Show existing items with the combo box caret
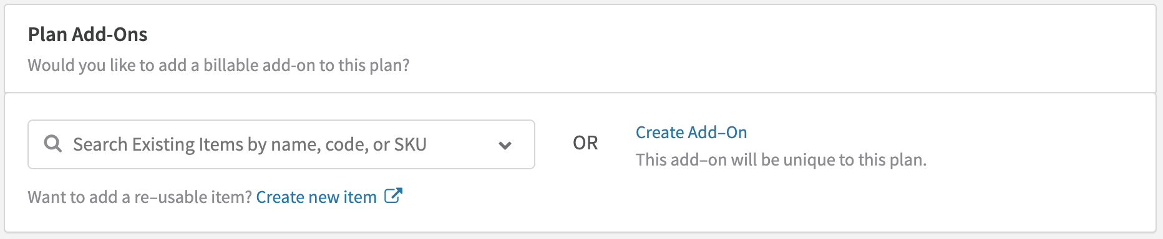 point(505,145)
